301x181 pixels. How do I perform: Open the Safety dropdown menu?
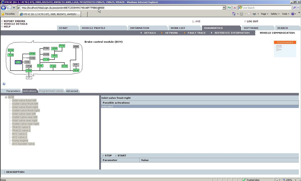click(x=275, y=14)
